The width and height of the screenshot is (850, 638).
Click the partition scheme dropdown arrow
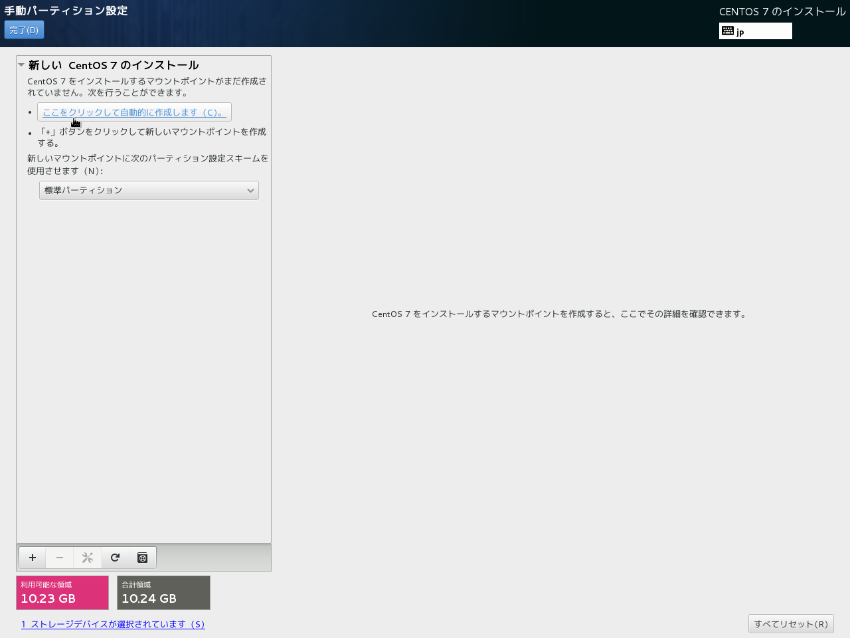tap(250, 191)
